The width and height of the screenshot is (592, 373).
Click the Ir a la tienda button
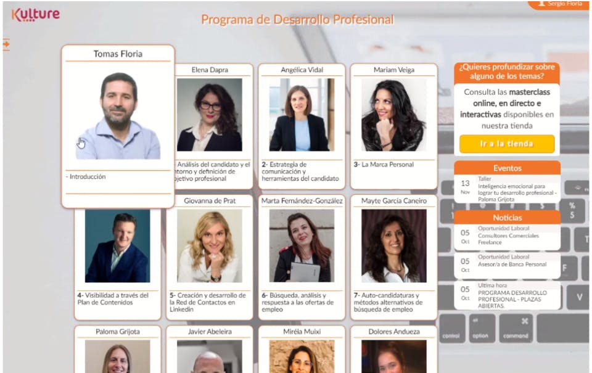pyautogui.click(x=507, y=144)
